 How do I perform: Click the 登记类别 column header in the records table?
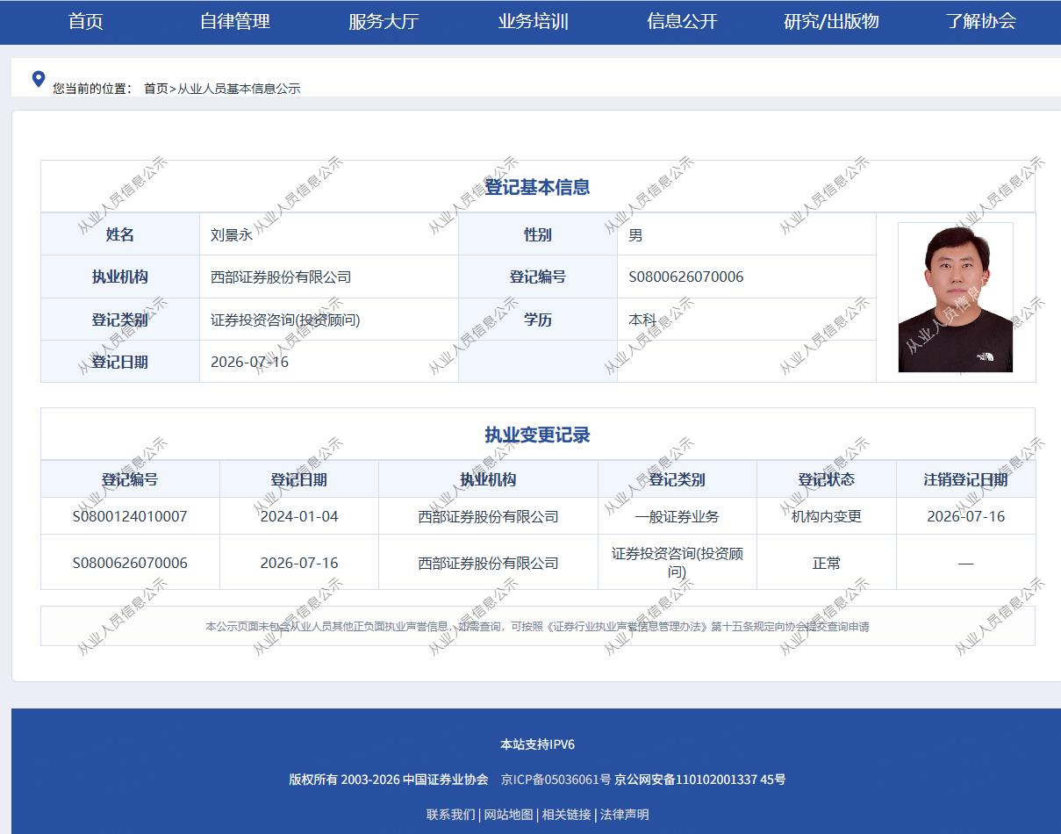click(677, 479)
